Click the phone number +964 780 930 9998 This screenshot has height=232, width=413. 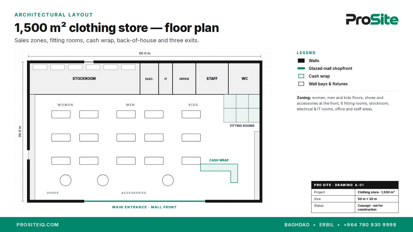370,225
